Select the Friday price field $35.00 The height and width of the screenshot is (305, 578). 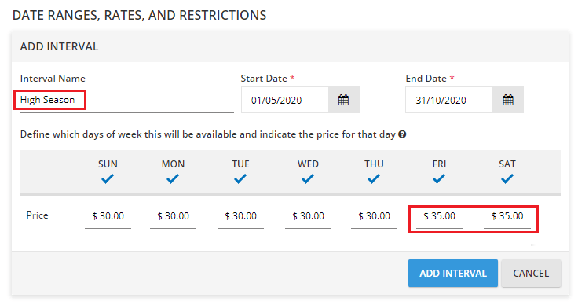pos(440,216)
